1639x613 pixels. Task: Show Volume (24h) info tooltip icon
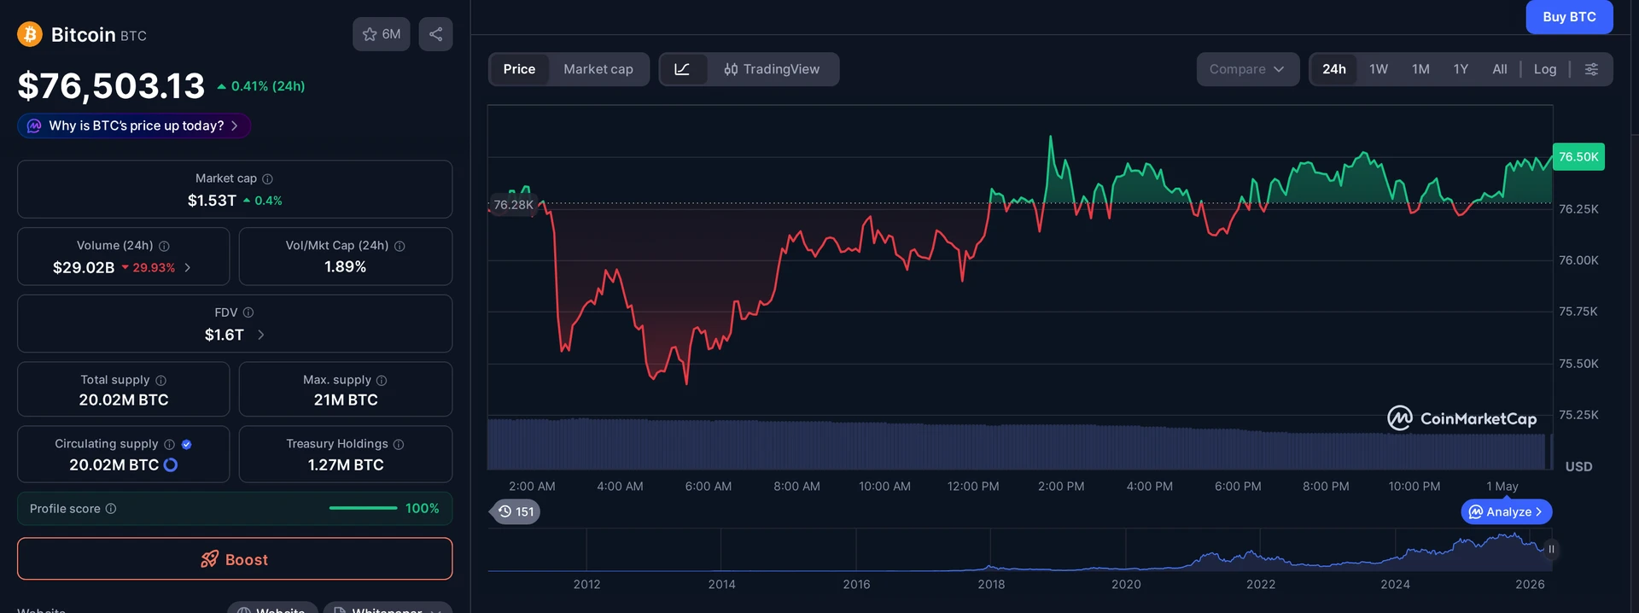click(164, 246)
